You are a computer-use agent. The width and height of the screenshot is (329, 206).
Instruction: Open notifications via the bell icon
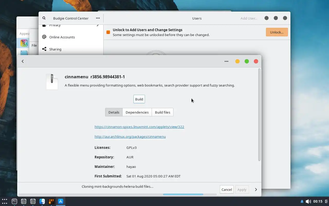302,201
